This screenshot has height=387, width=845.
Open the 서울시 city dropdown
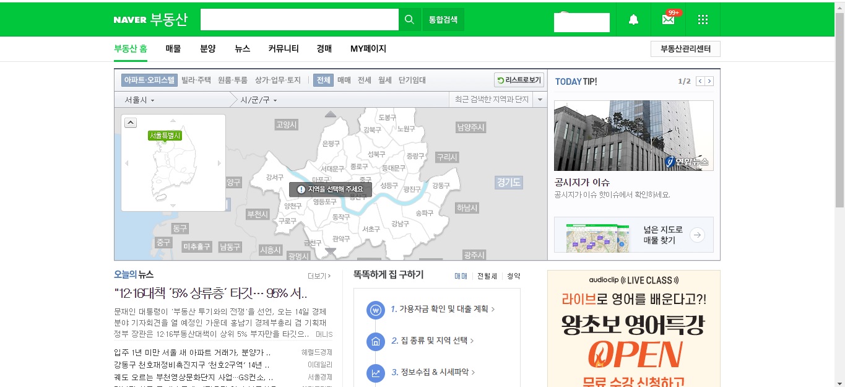pyautogui.click(x=140, y=100)
